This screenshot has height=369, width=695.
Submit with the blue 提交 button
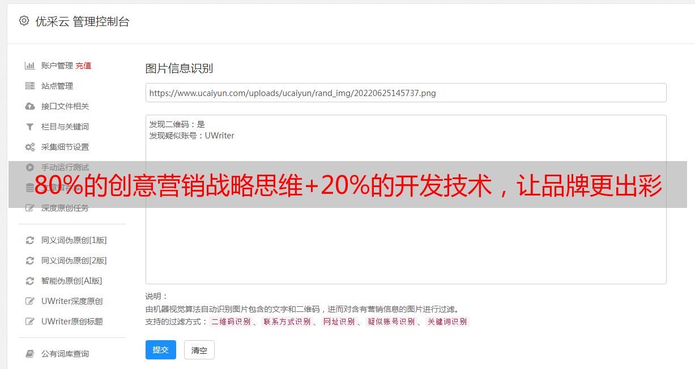click(x=161, y=350)
